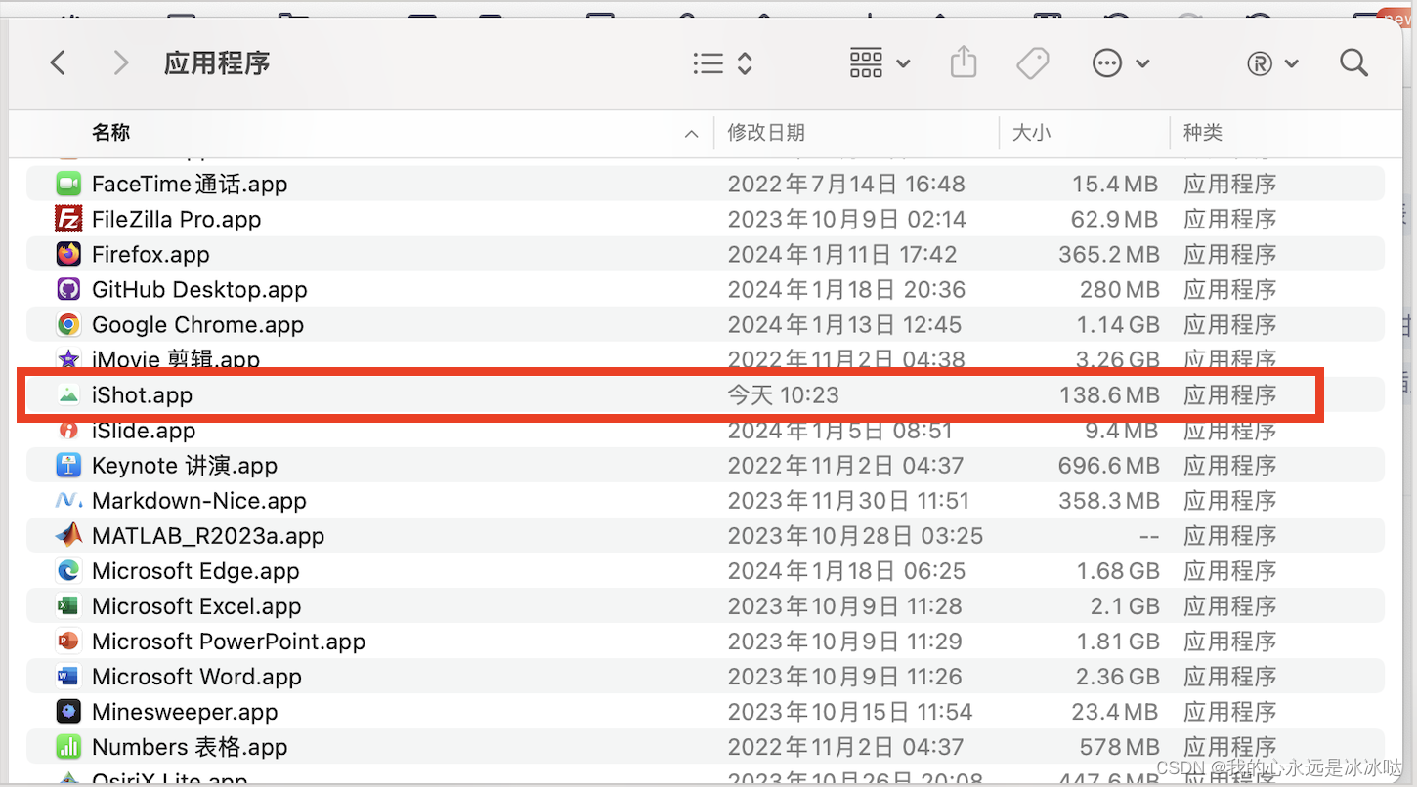Select the iMovie 剪辑.app icon

coord(67,359)
